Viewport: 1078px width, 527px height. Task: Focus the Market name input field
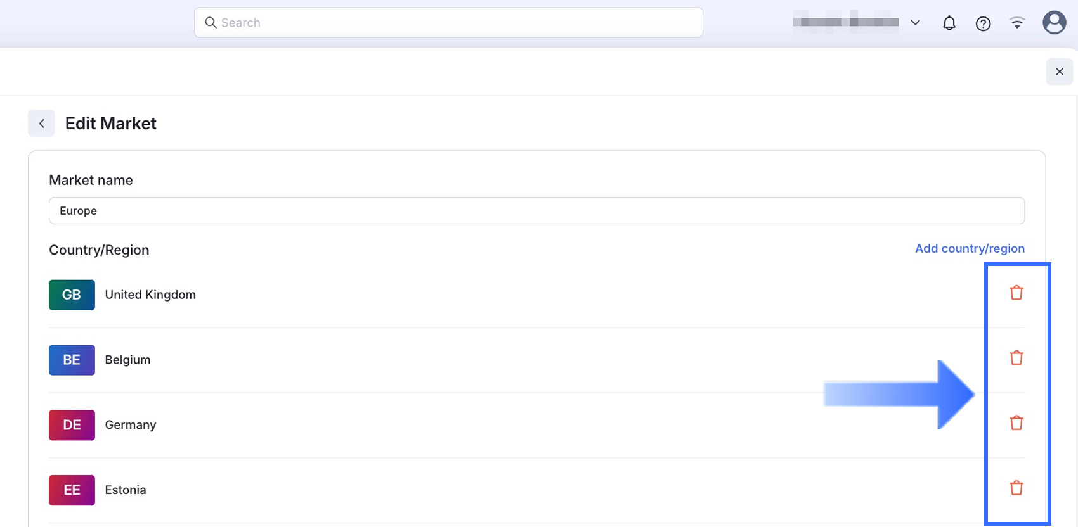[x=536, y=211]
